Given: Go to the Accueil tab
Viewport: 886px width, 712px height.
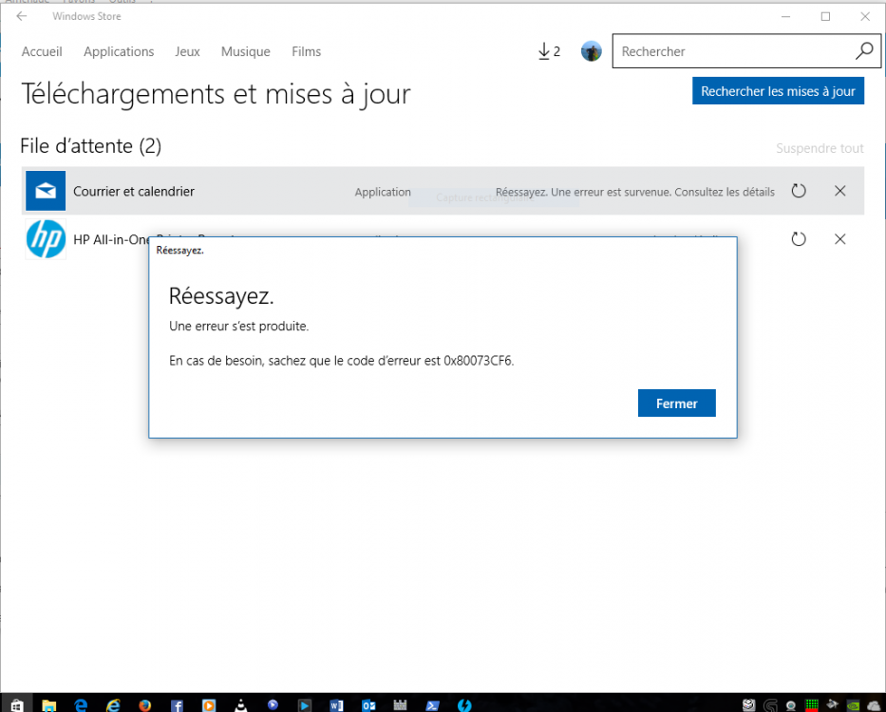Looking at the screenshot, I should (42, 51).
